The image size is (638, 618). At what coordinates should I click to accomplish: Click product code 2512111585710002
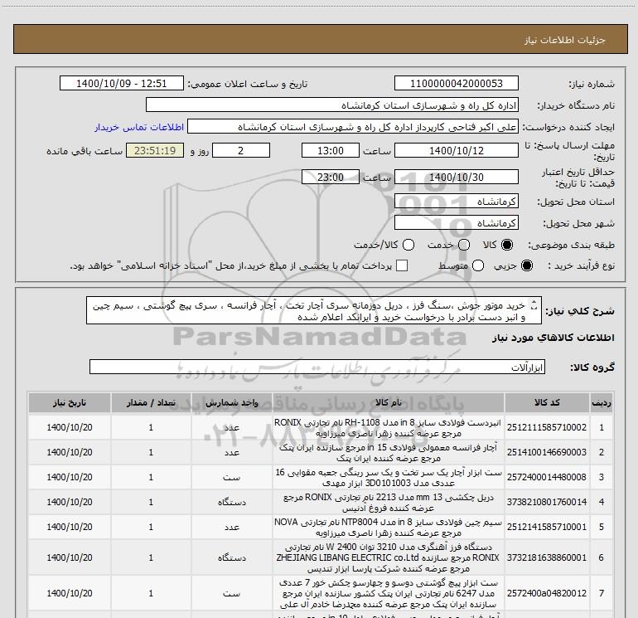pyautogui.click(x=547, y=427)
